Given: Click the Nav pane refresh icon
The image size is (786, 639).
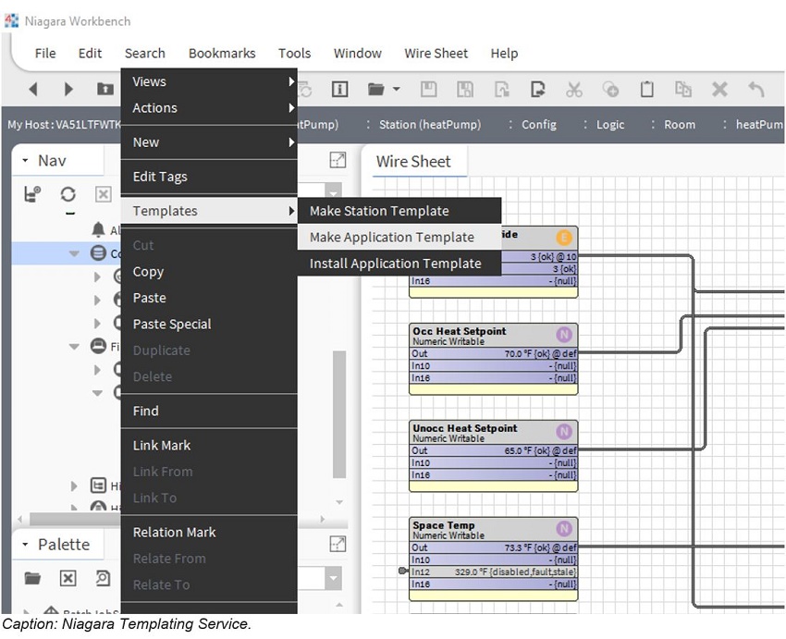Looking at the screenshot, I should pos(68,194).
